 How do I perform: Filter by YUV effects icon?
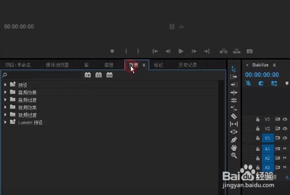(109, 75)
